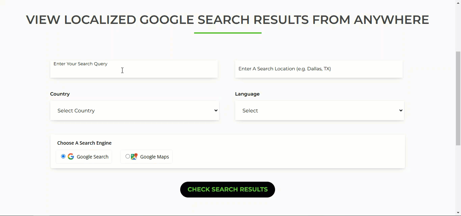Click the "Google Search" option label text
The width and height of the screenshot is (461, 216).
tap(92, 157)
